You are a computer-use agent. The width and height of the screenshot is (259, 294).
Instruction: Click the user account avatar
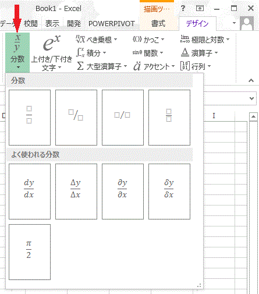(247, 23)
